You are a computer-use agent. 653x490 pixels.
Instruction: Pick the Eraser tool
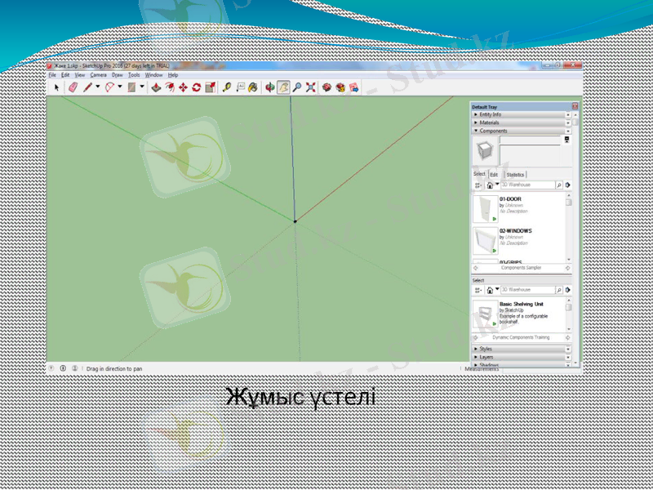tap(72, 87)
